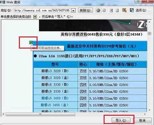Click the Forward navigation arrow icon
The height and width of the screenshot is (125, 154).
coord(104,10)
